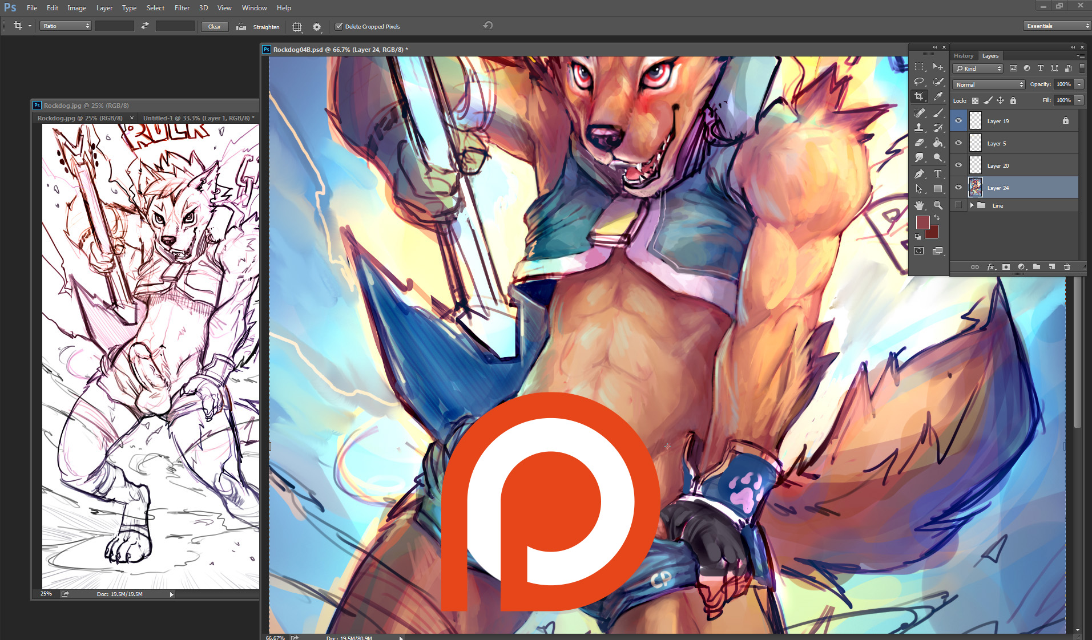Screen dimensions: 1092x640
Task: Open the foreground color swatch
Action: [x=922, y=222]
